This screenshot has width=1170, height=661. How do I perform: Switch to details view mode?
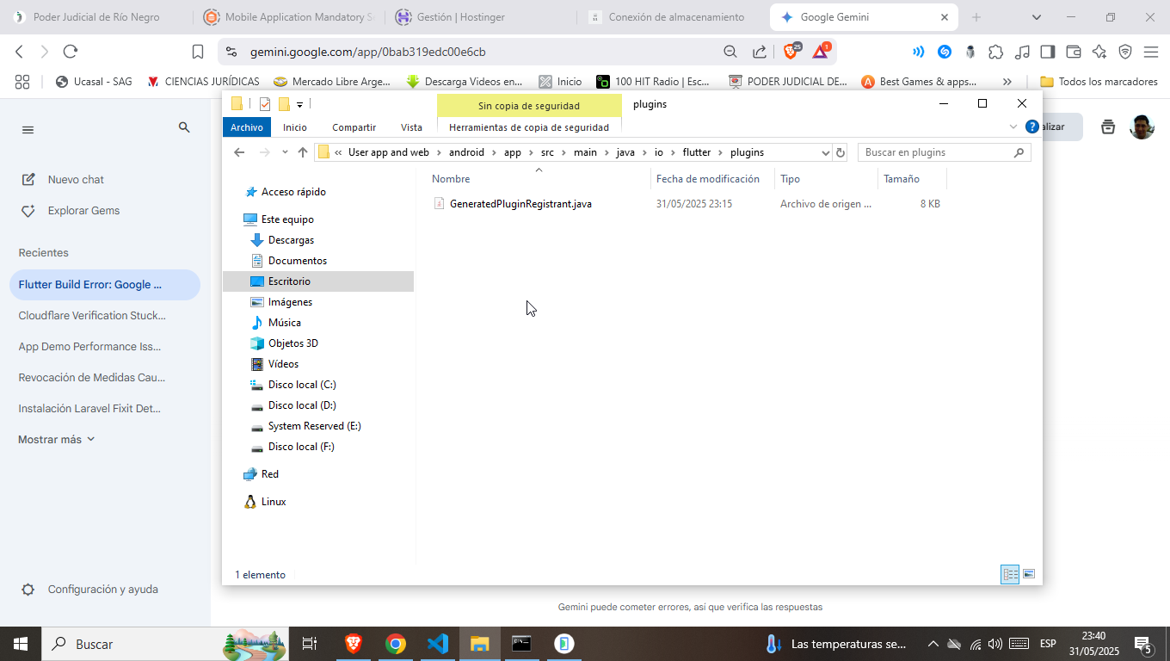pyautogui.click(x=1010, y=574)
